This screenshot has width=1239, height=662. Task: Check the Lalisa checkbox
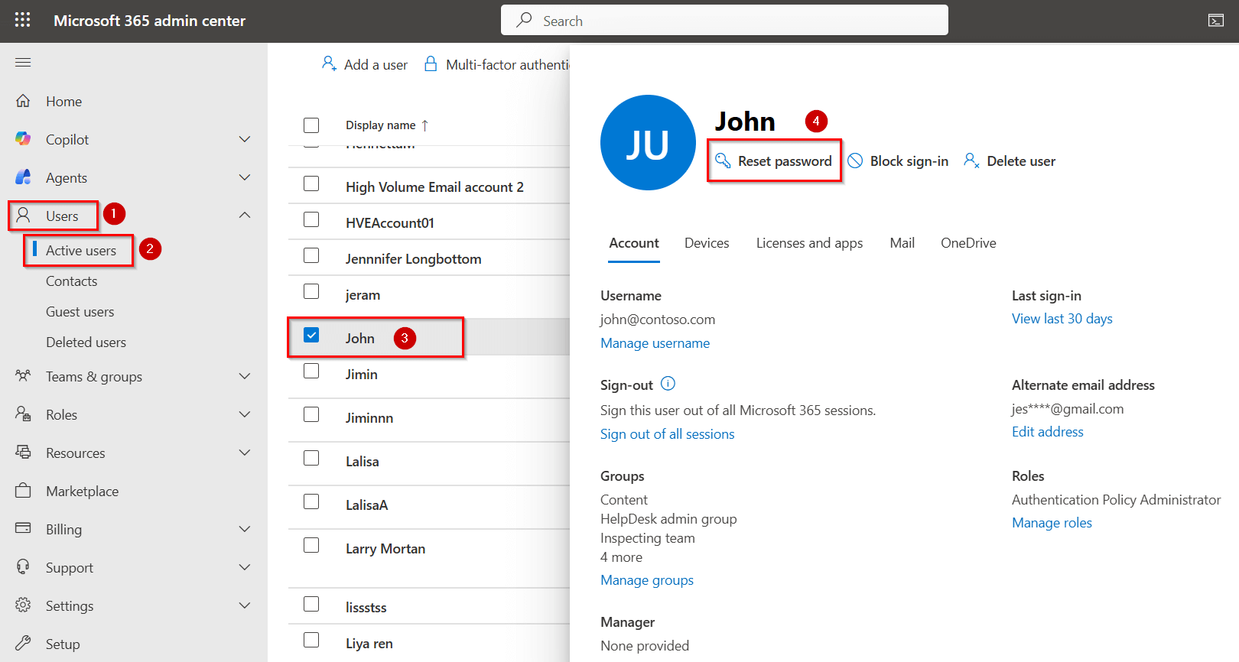pyautogui.click(x=311, y=458)
